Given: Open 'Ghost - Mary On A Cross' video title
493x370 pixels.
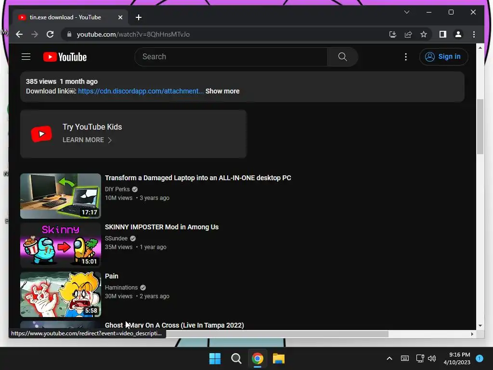Looking at the screenshot, I should coord(174,325).
